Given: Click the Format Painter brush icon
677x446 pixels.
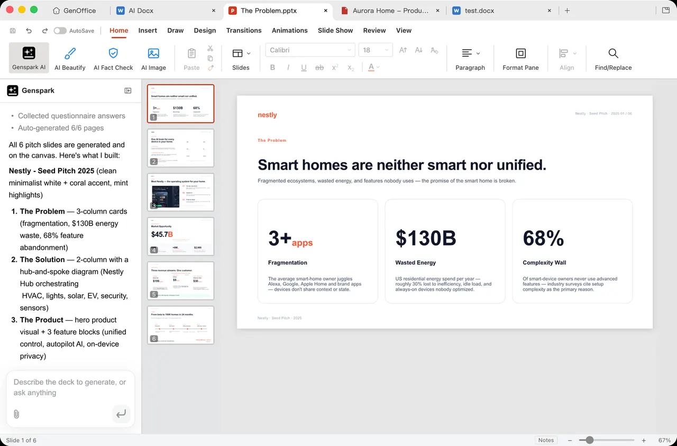Looking at the screenshot, I should click(211, 68).
